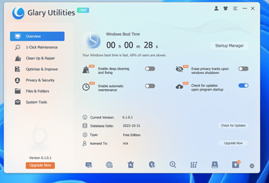The image size is (269, 183).
Task: Click the globe browser icon in bottom toolbar
Action: click(109, 165)
